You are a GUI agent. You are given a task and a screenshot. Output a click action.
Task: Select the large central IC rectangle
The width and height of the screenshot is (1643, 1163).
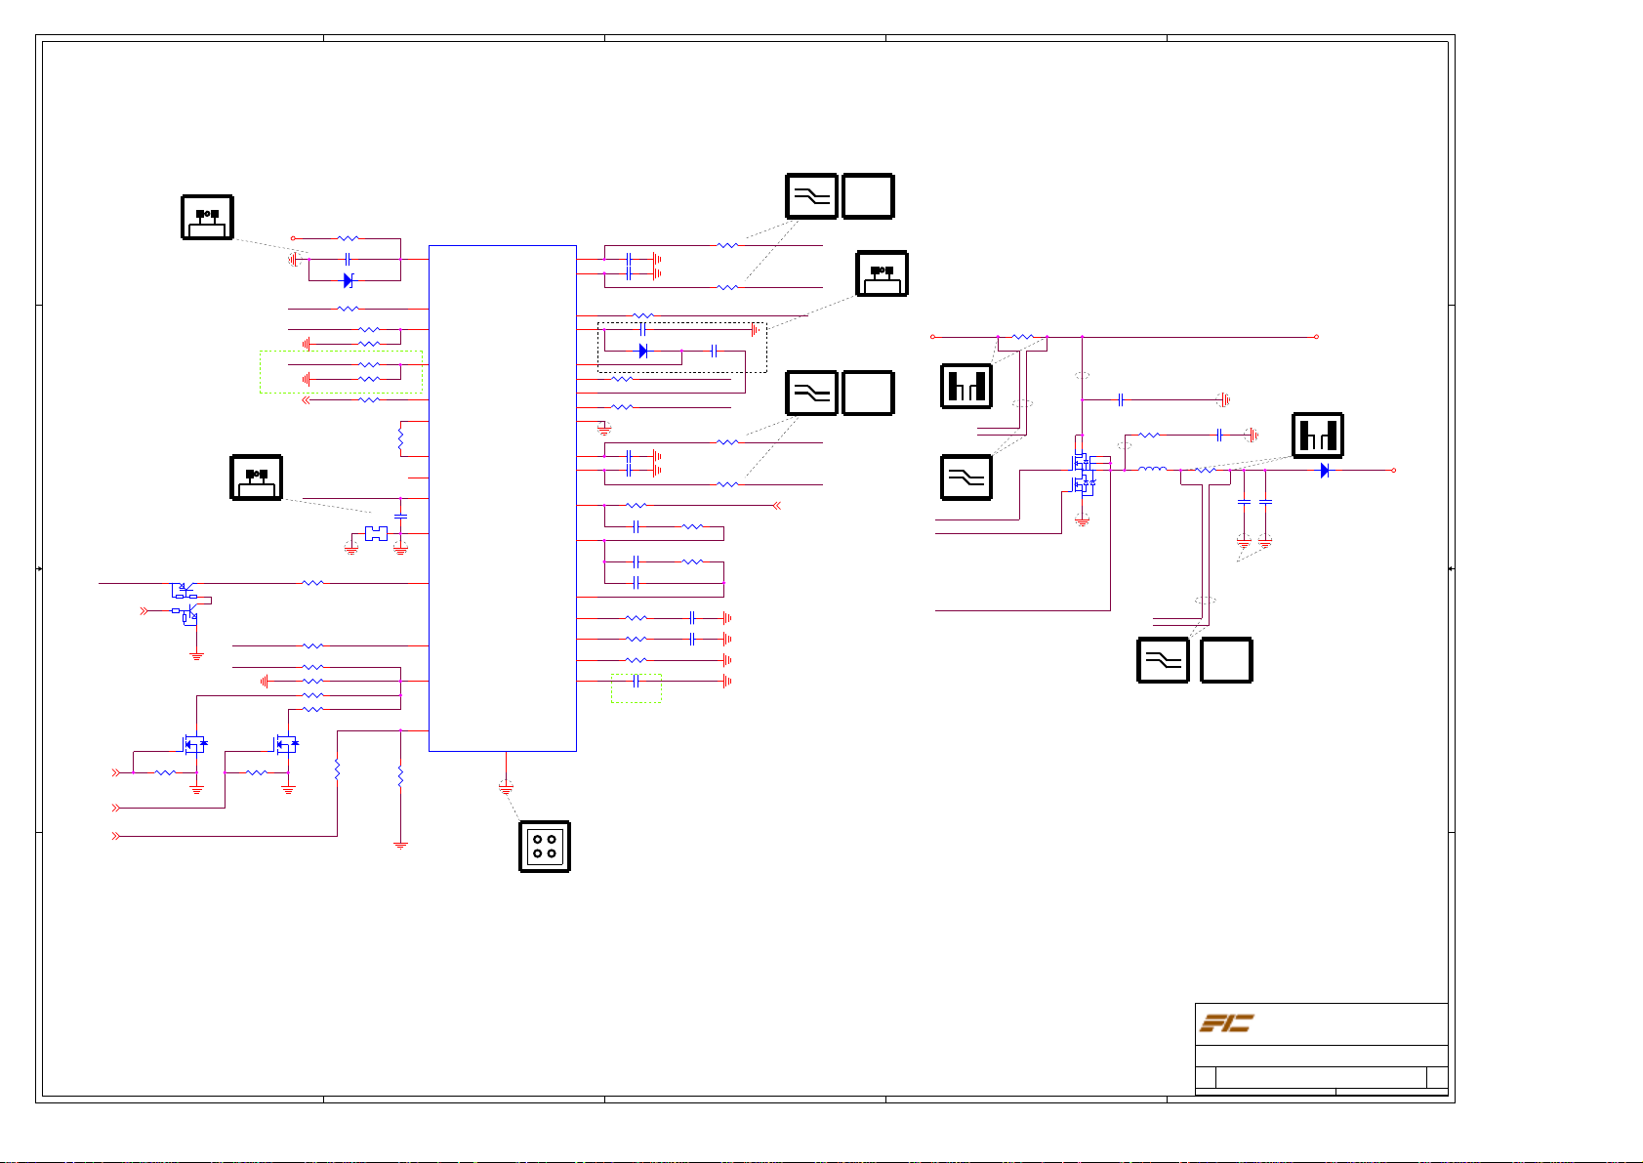[x=503, y=498]
